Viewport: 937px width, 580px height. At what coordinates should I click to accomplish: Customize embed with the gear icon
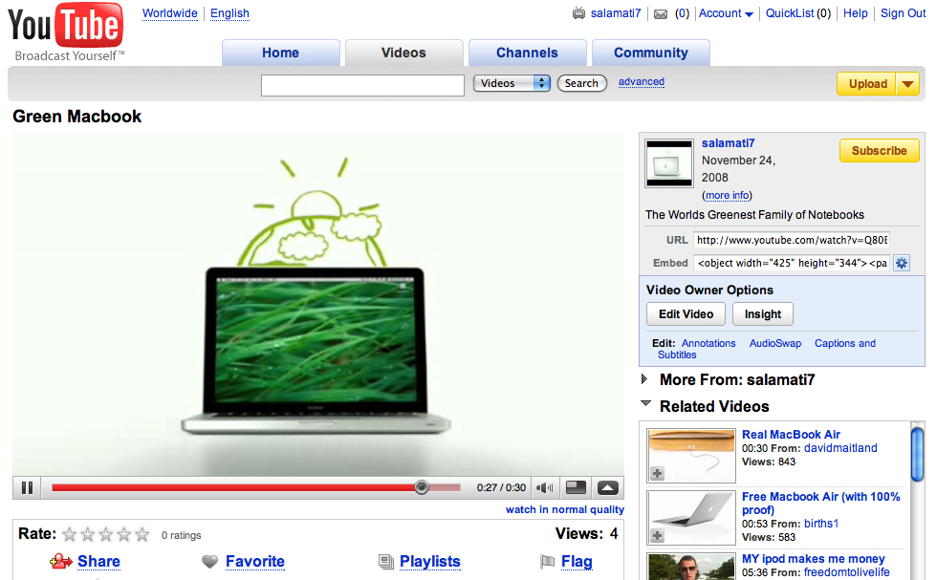point(901,263)
